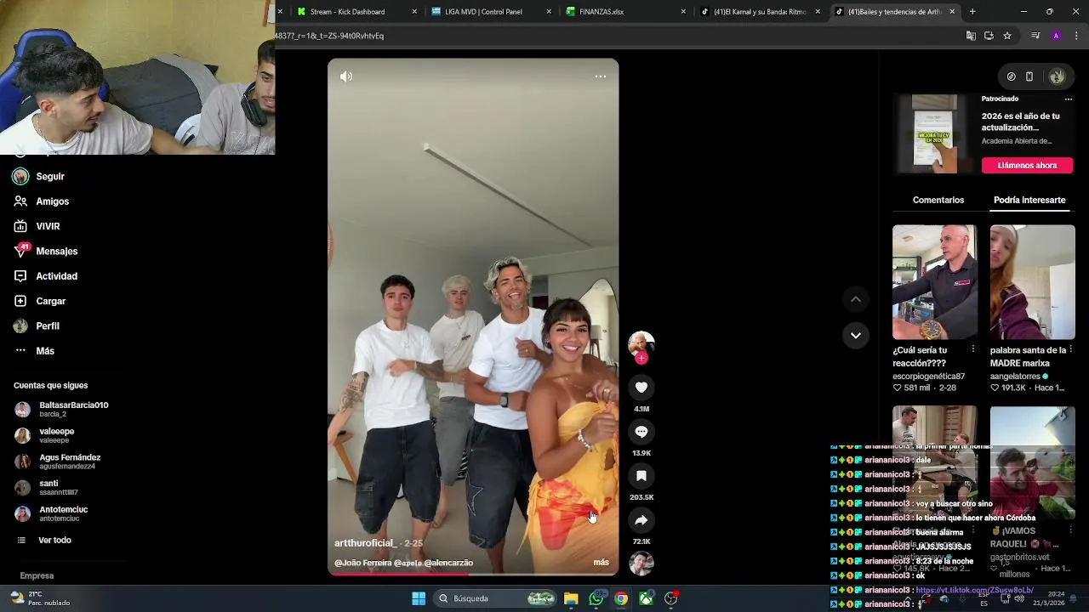Click the 'Llámenos ahora' ad button
Image resolution: width=1089 pixels, height=612 pixels.
(x=1027, y=165)
